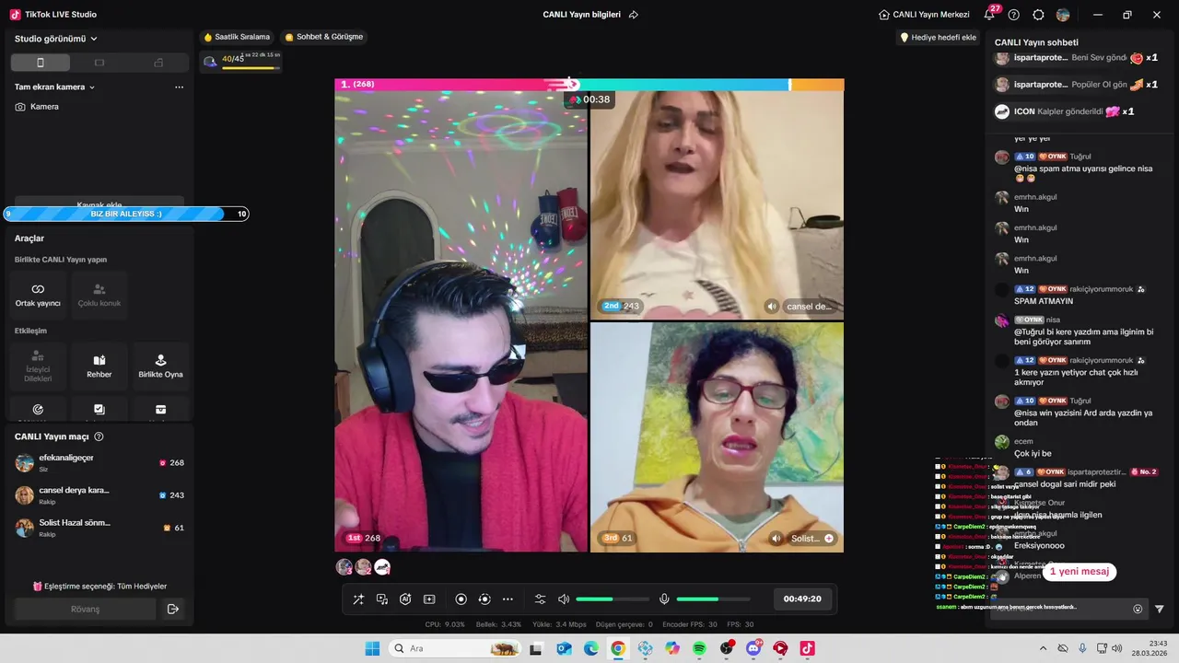1179x663 pixels.
Task: Open the Ortak yayıncı tool
Action: click(x=38, y=295)
